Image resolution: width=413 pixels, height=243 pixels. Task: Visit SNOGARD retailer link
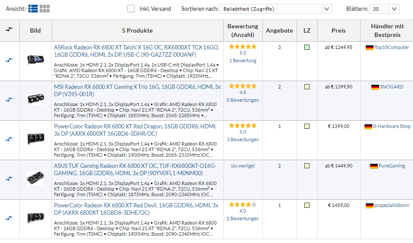pos(392,87)
